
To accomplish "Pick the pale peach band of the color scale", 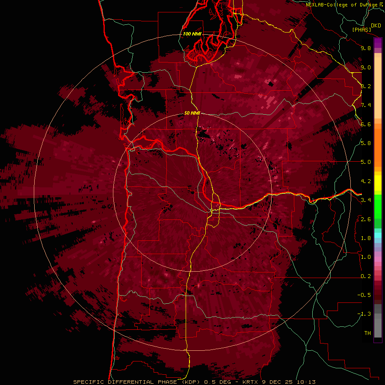I will tap(378, 88).
